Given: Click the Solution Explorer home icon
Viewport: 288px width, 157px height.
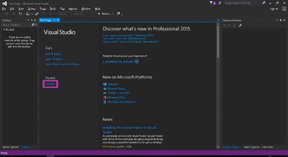Looking at the screenshot, I should 234,25.
